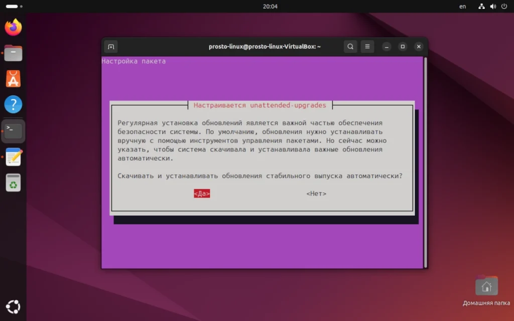This screenshot has height=321, width=514.
Task: Minimize the terminal window
Action: click(387, 47)
